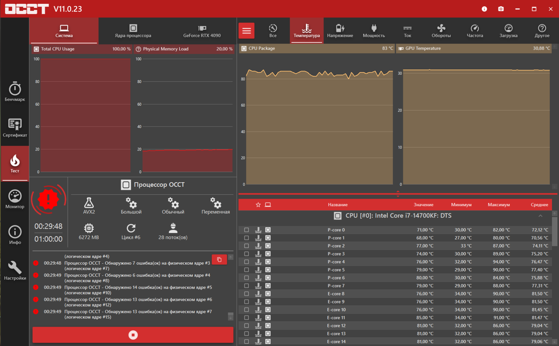Click the hamburger menu button
This screenshot has width=559, height=346.
click(x=246, y=31)
